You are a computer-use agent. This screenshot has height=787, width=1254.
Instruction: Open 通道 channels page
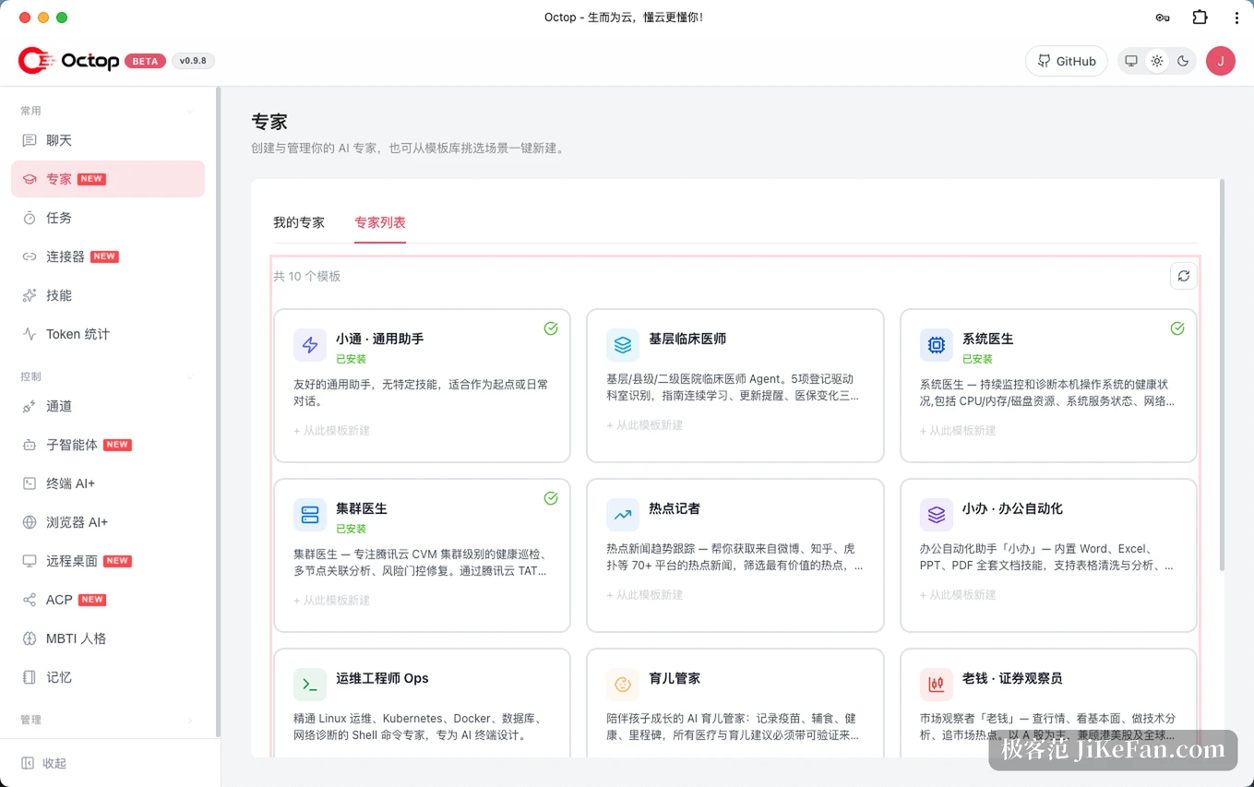pos(108,406)
